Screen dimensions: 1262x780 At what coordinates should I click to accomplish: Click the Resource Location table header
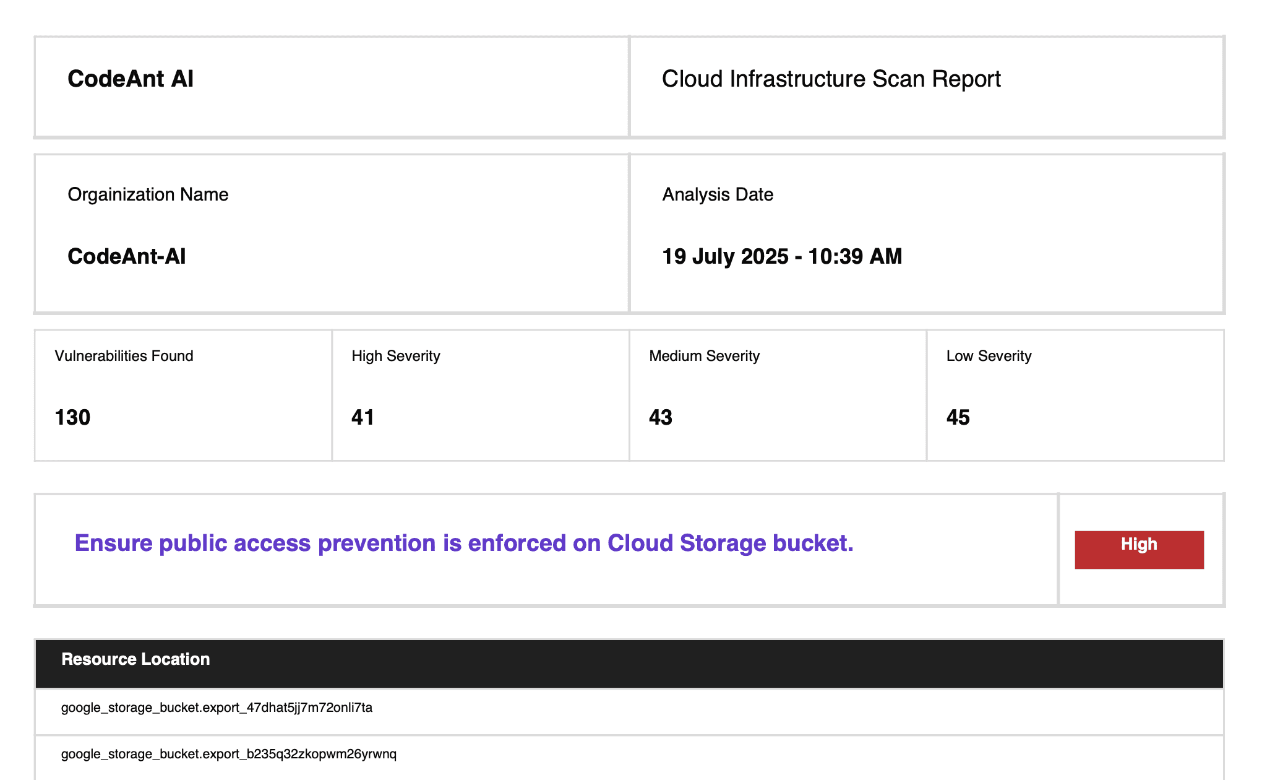tap(135, 659)
